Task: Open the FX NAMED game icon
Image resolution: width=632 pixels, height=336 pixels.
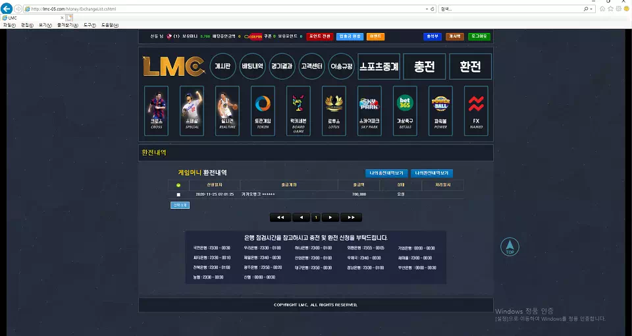Action: point(476,111)
